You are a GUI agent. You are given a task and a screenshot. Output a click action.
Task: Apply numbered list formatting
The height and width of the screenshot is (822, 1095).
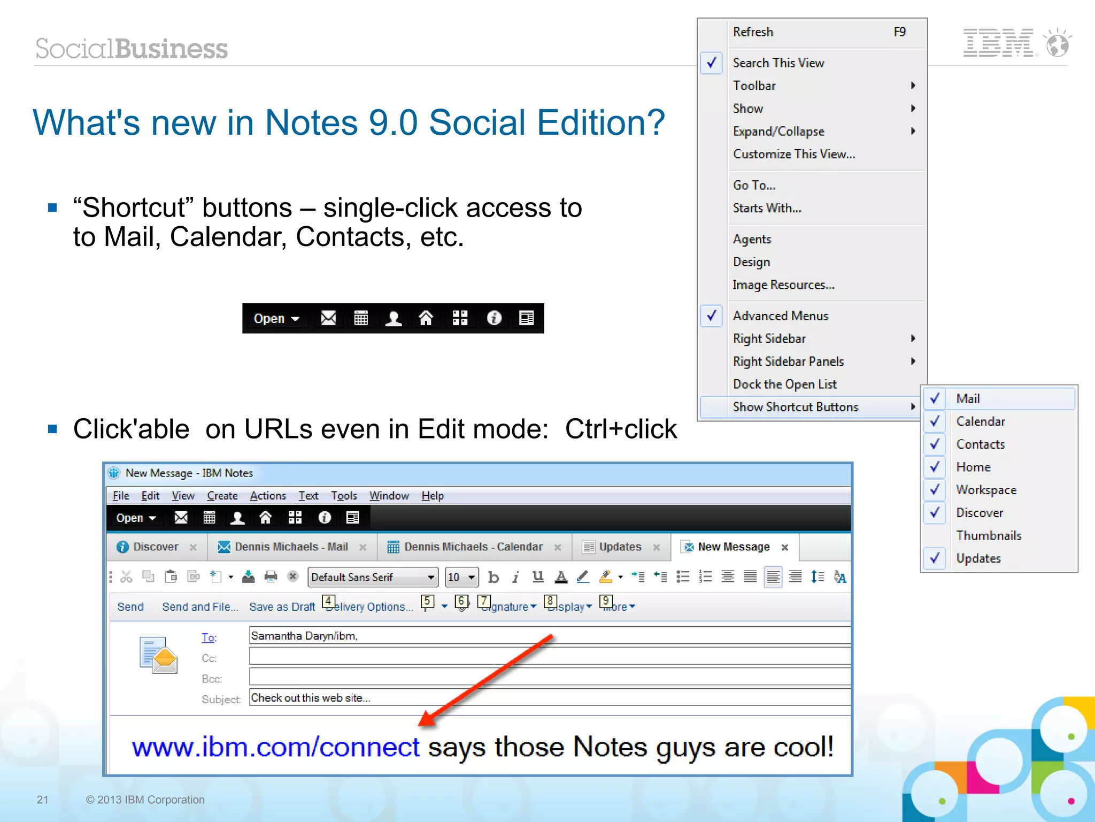705,577
